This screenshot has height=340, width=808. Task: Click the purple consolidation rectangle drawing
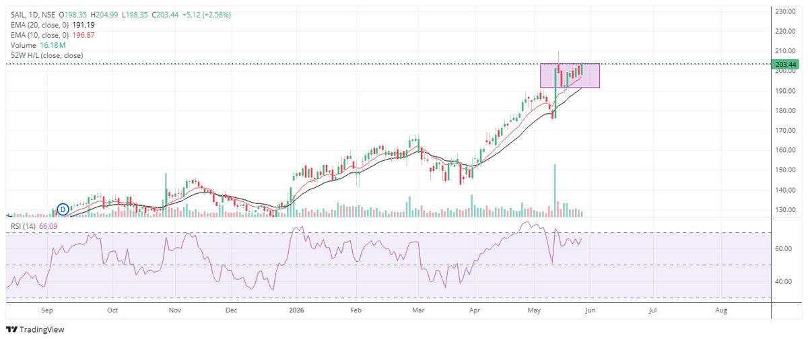click(x=570, y=75)
